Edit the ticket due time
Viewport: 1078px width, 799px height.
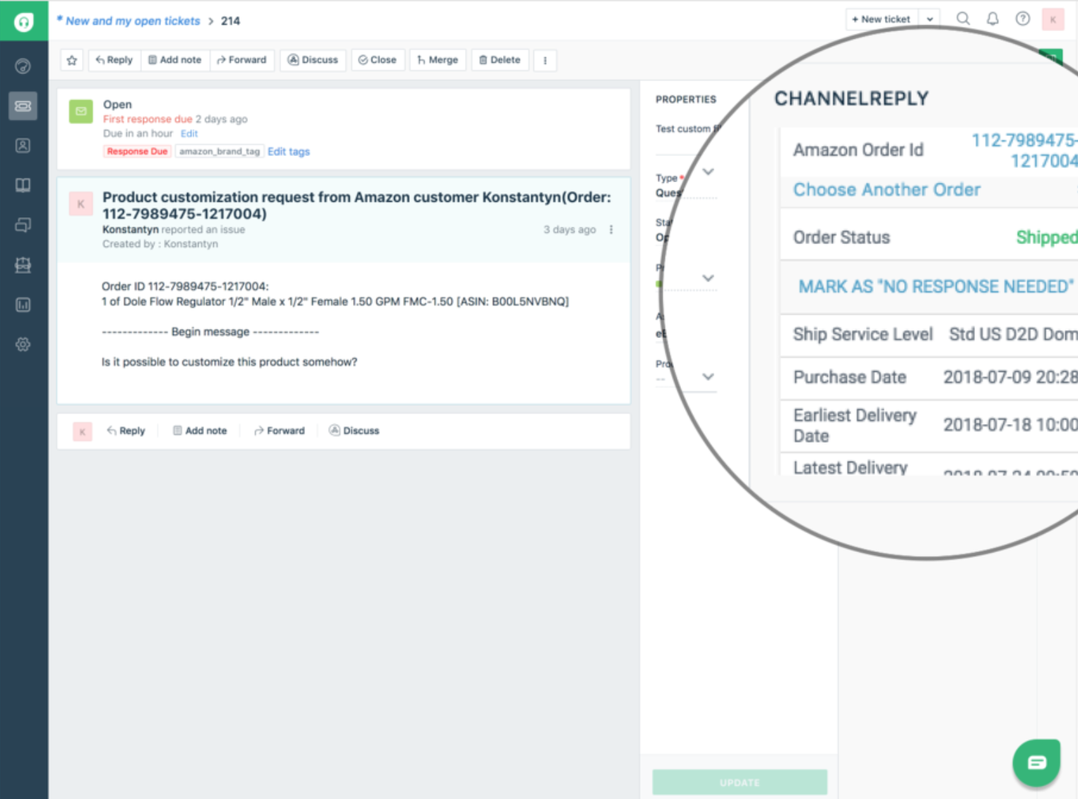tap(189, 133)
